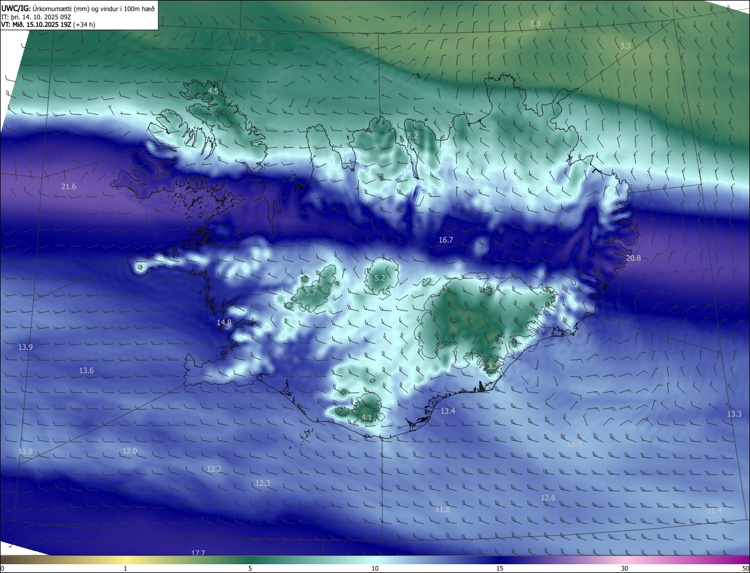Click the 13.6 value label
750x573 pixels.
tap(86, 371)
